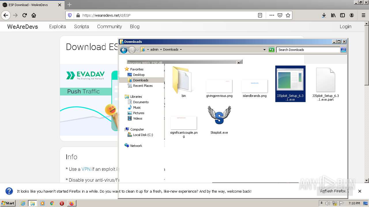Open Documents library

point(141,102)
